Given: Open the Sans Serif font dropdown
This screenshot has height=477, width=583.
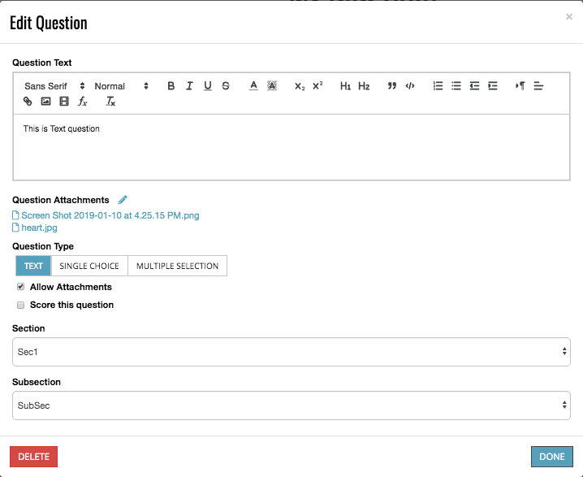Looking at the screenshot, I should tap(54, 86).
